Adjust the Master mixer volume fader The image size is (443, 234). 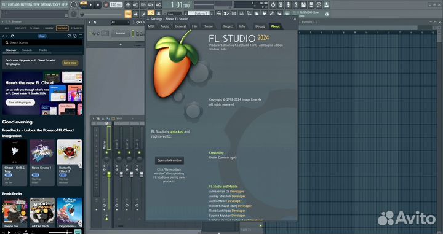[x=109, y=175]
